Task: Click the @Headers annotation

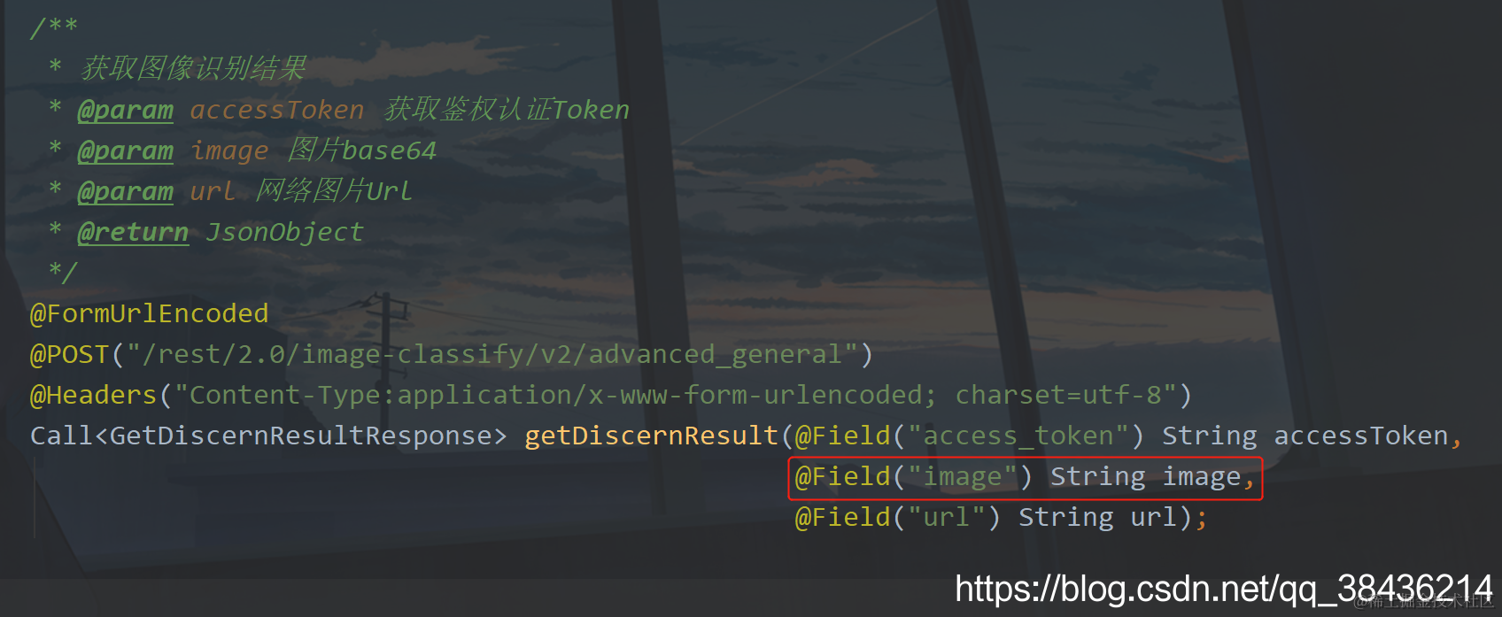Action: [x=93, y=395]
